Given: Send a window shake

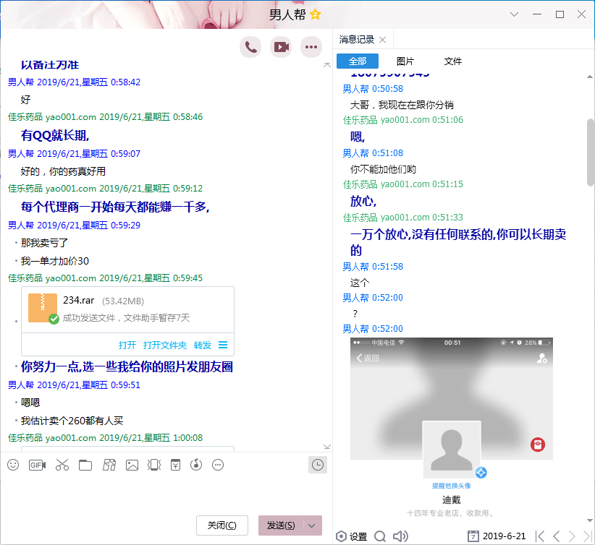Looking at the screenshot, I should click(153, 465).
